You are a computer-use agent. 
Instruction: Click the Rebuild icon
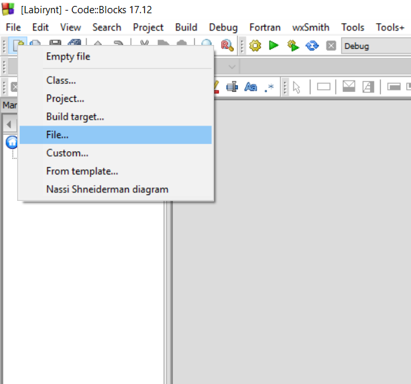click(x=312, y=46)
